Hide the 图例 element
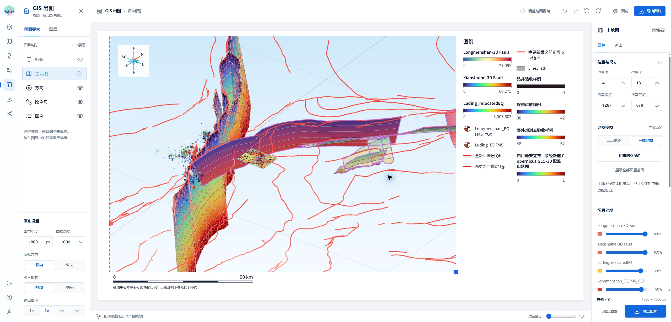 click(x=80, y=116)
